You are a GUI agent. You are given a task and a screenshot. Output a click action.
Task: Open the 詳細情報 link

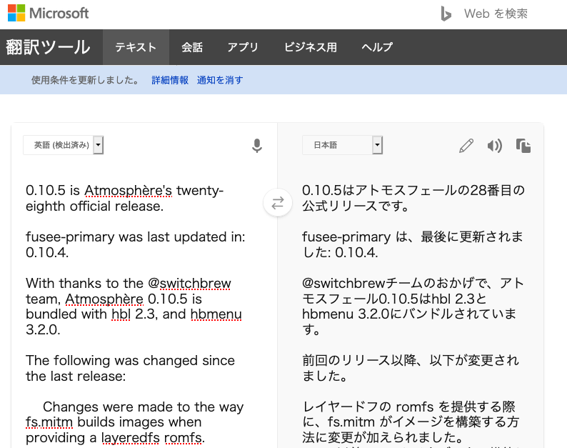[170, 80]
